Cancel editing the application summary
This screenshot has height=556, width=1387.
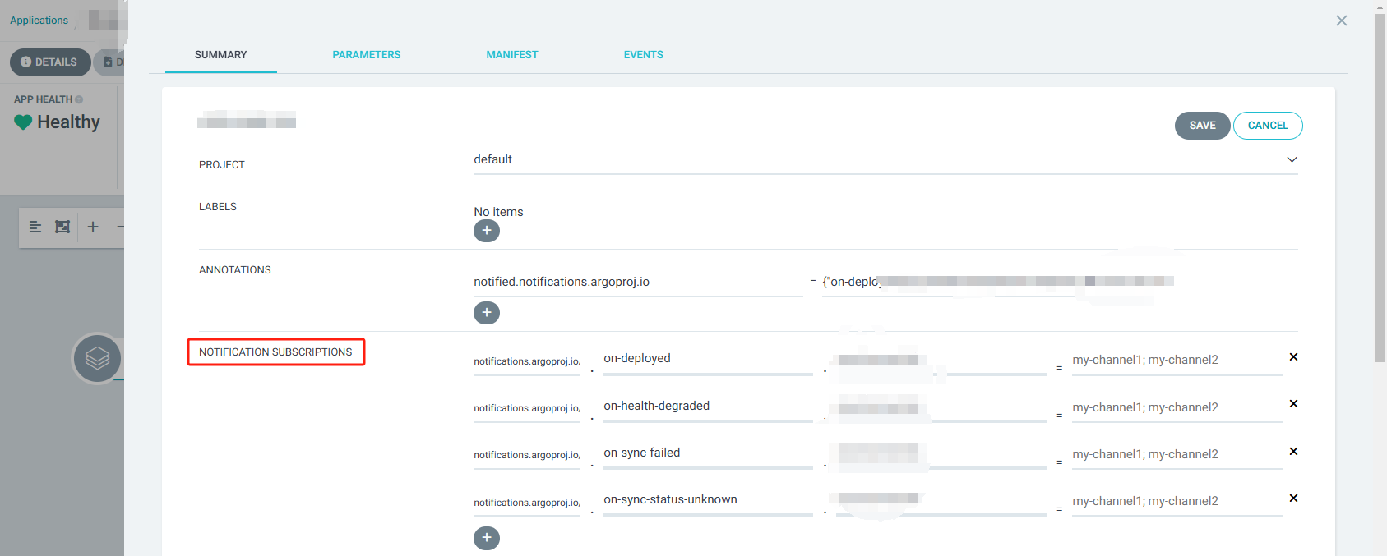1267,126
